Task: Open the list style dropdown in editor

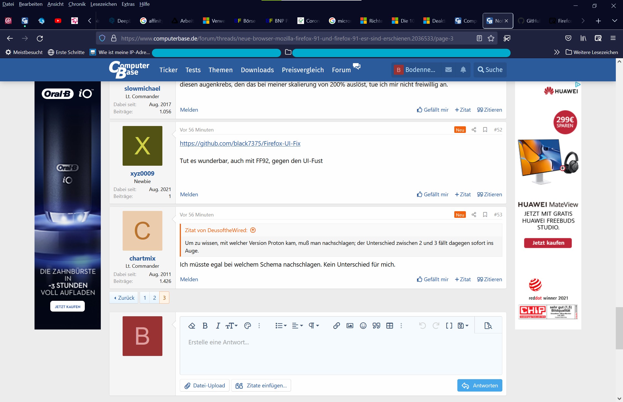Action: click(x=281, y=326)
